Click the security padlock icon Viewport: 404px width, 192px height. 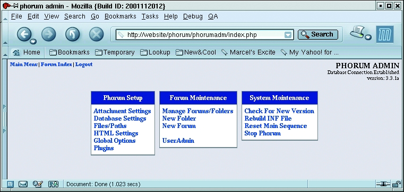[x=396, y=184]
